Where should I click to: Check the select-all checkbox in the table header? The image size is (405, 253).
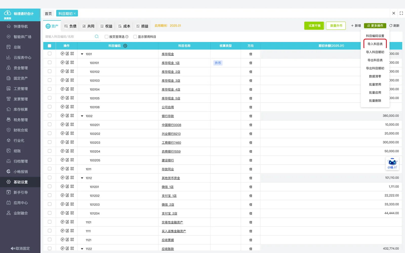pyautogui.click(x=50, y=46)
